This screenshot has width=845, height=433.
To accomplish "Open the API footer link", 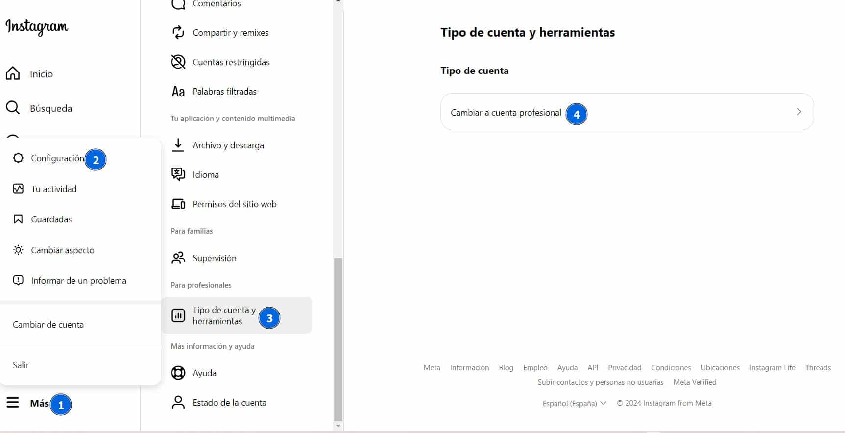I will coord(593,367).
